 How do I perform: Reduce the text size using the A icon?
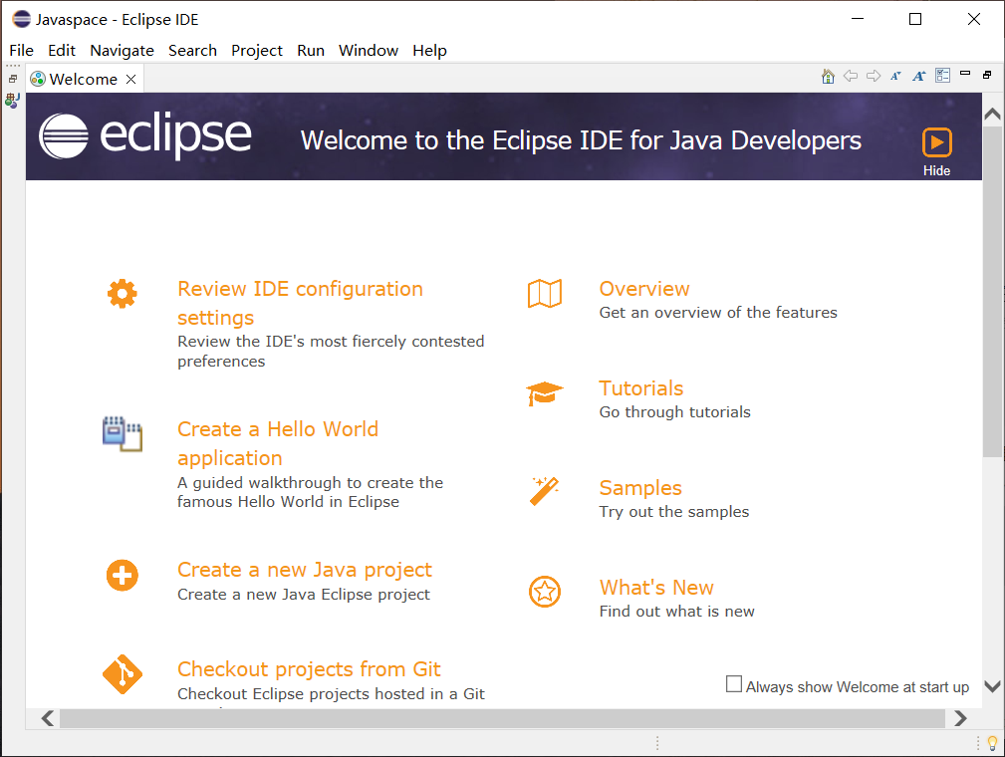[x=895, y=75]
